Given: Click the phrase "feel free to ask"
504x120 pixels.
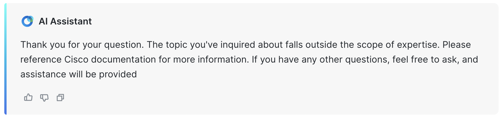Looking at the screenshot, I should tap(425, 59).
